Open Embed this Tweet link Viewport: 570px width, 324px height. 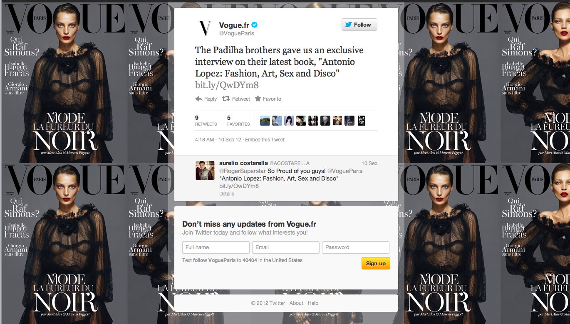265,140
